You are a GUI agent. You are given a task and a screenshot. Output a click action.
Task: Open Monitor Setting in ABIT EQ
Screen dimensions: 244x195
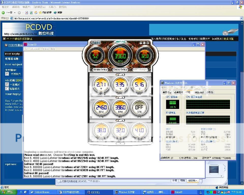tap(100, 70)
